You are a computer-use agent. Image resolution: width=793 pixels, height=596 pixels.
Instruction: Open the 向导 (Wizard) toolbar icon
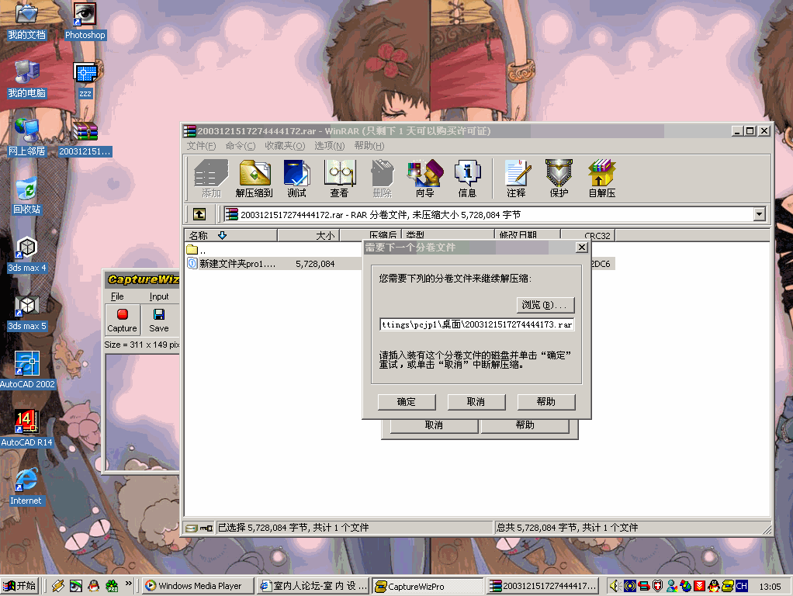point(425,178)
